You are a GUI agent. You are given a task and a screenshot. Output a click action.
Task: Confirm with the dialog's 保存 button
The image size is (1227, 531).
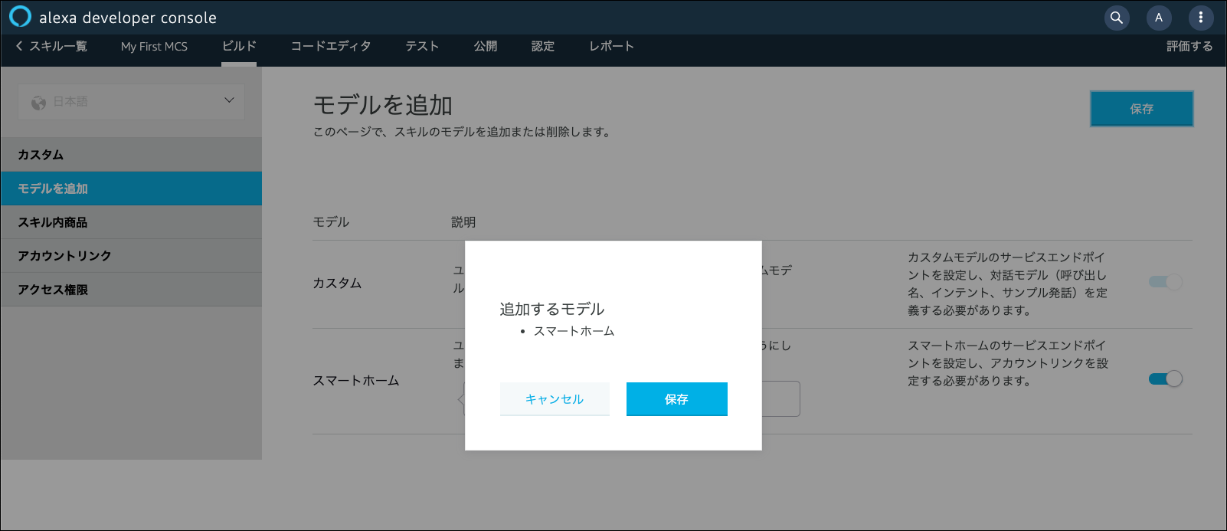tap(676, 399)
